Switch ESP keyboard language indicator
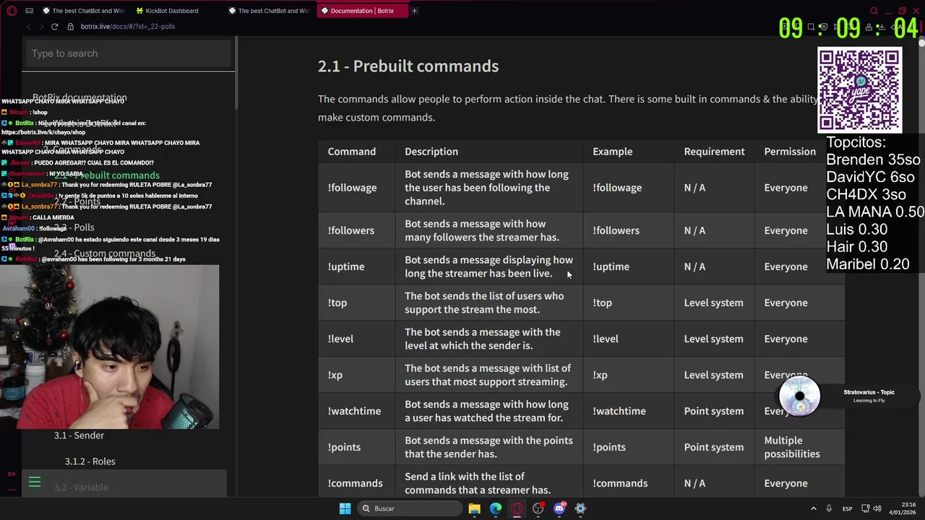Image resolution: width=925 pixels, height=520 pixels. pos(847,508)
